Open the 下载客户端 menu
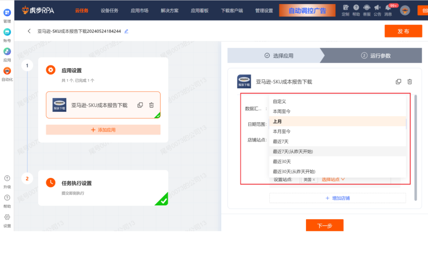 232,11
